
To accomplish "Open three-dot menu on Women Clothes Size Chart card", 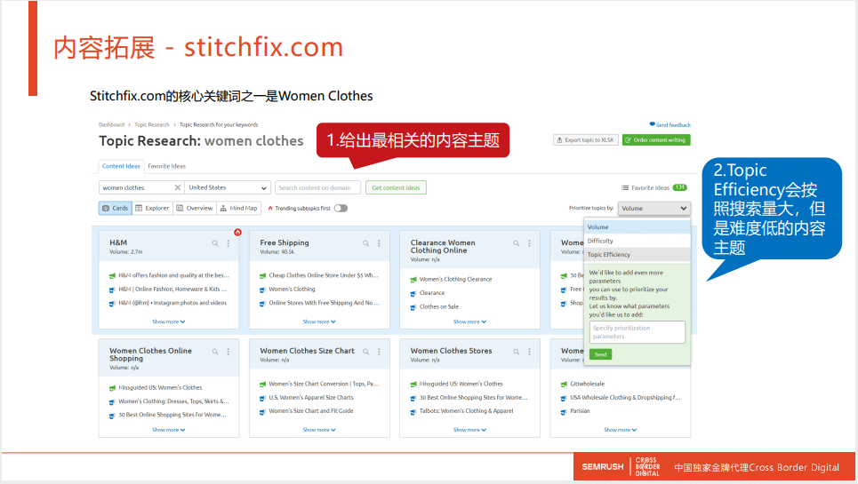I will (x=378, y=352).
